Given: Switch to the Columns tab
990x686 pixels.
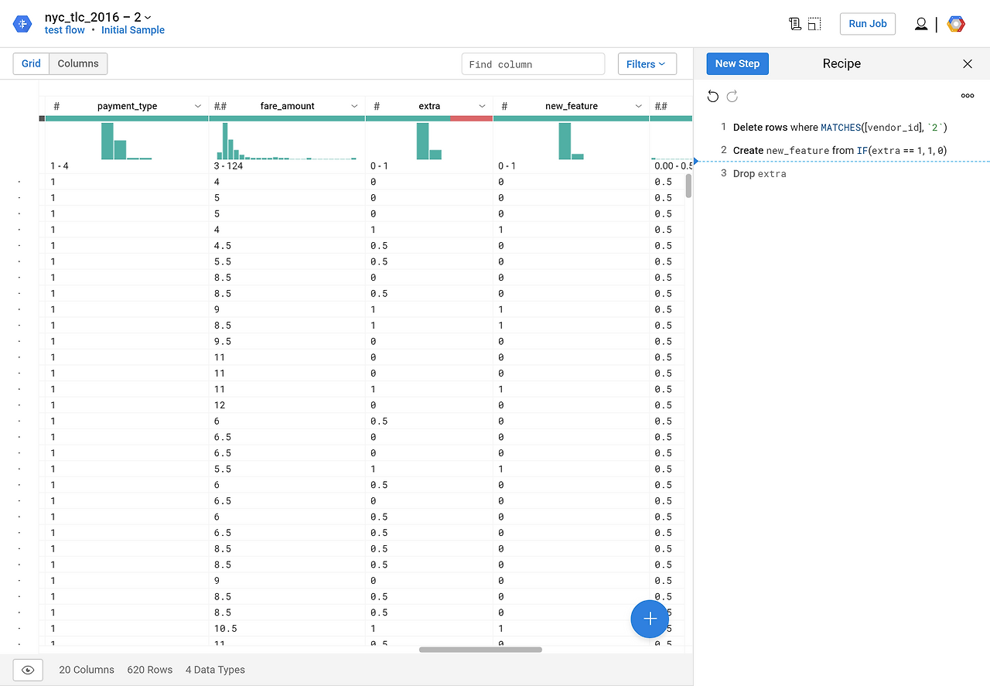Looking at the screenshot, I should click(x=77, y=63).
